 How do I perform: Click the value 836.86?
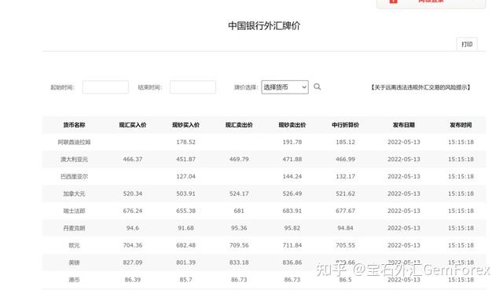[292, 262]
